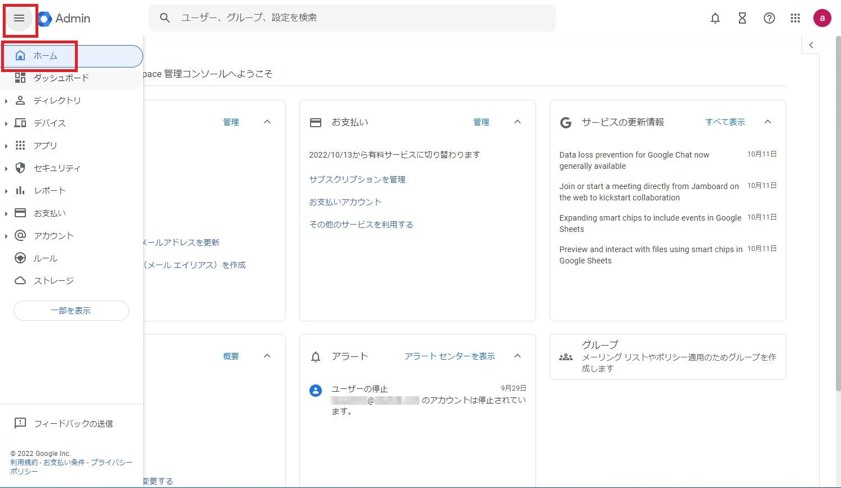The height and width of the screenshot is (488, 841).
Task: Open the Google apps grid launcher
Action: (x=795, y=19)
